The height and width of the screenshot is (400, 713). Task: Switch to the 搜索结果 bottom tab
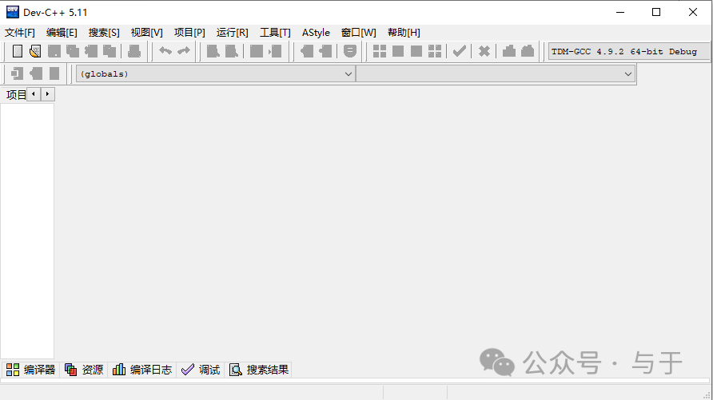tap(259, 370)
